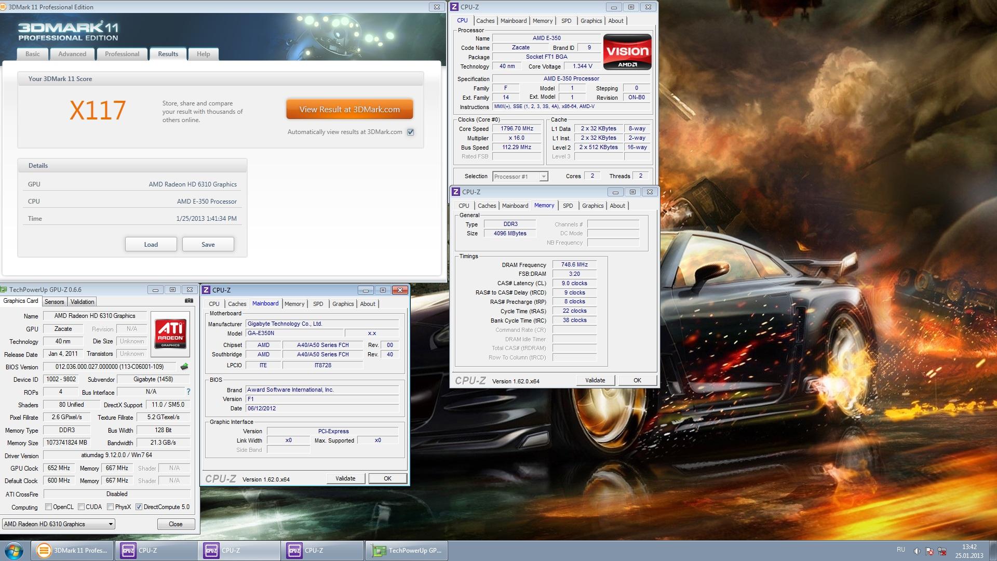Click the ATI Radeon logo in GPU-Z

(x=170, y=333)
